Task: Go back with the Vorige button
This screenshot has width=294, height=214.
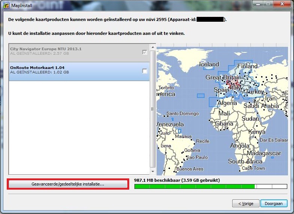Action: pos(246,204)
